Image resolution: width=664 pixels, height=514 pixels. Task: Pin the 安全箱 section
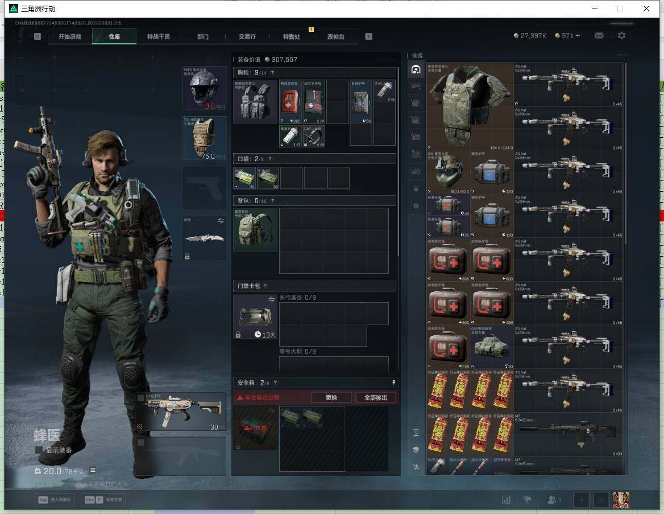(393, 383)
